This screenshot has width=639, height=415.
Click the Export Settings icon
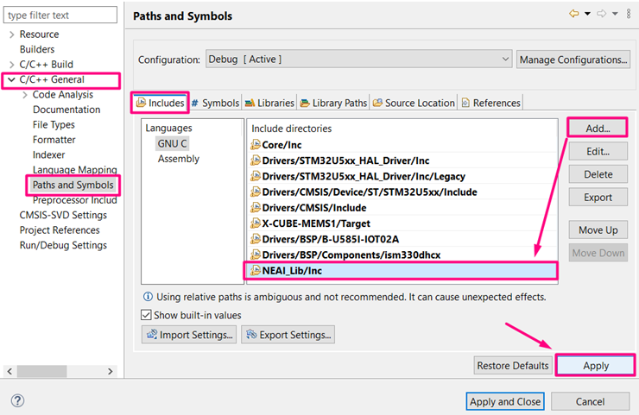click(251, 335)
